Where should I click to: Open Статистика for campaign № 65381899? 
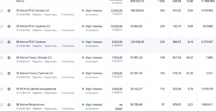[x=68, y=46]
